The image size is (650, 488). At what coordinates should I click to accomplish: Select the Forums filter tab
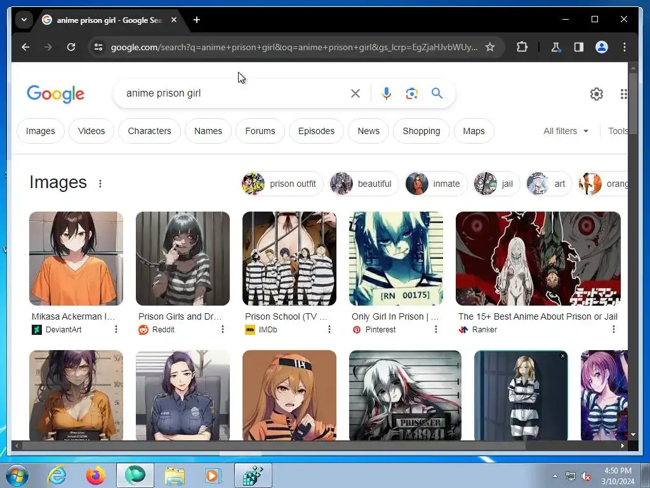pyautogui.click(x=260, y=131)
